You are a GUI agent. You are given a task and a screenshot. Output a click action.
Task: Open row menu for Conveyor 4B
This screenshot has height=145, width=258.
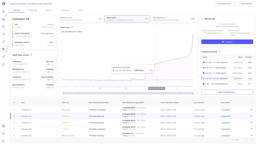252,129
